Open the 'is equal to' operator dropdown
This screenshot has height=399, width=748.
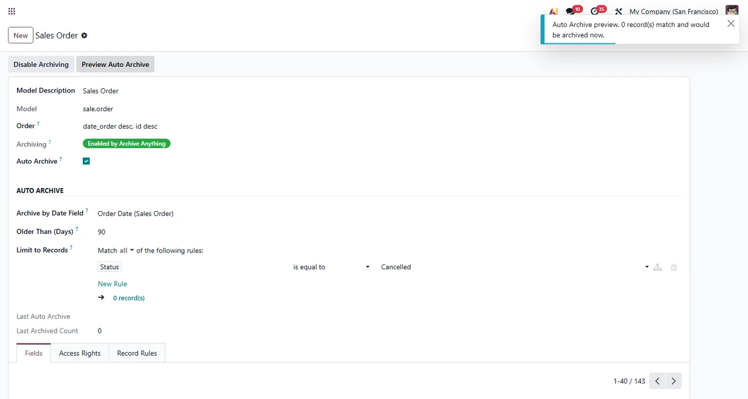coord(331,267)
